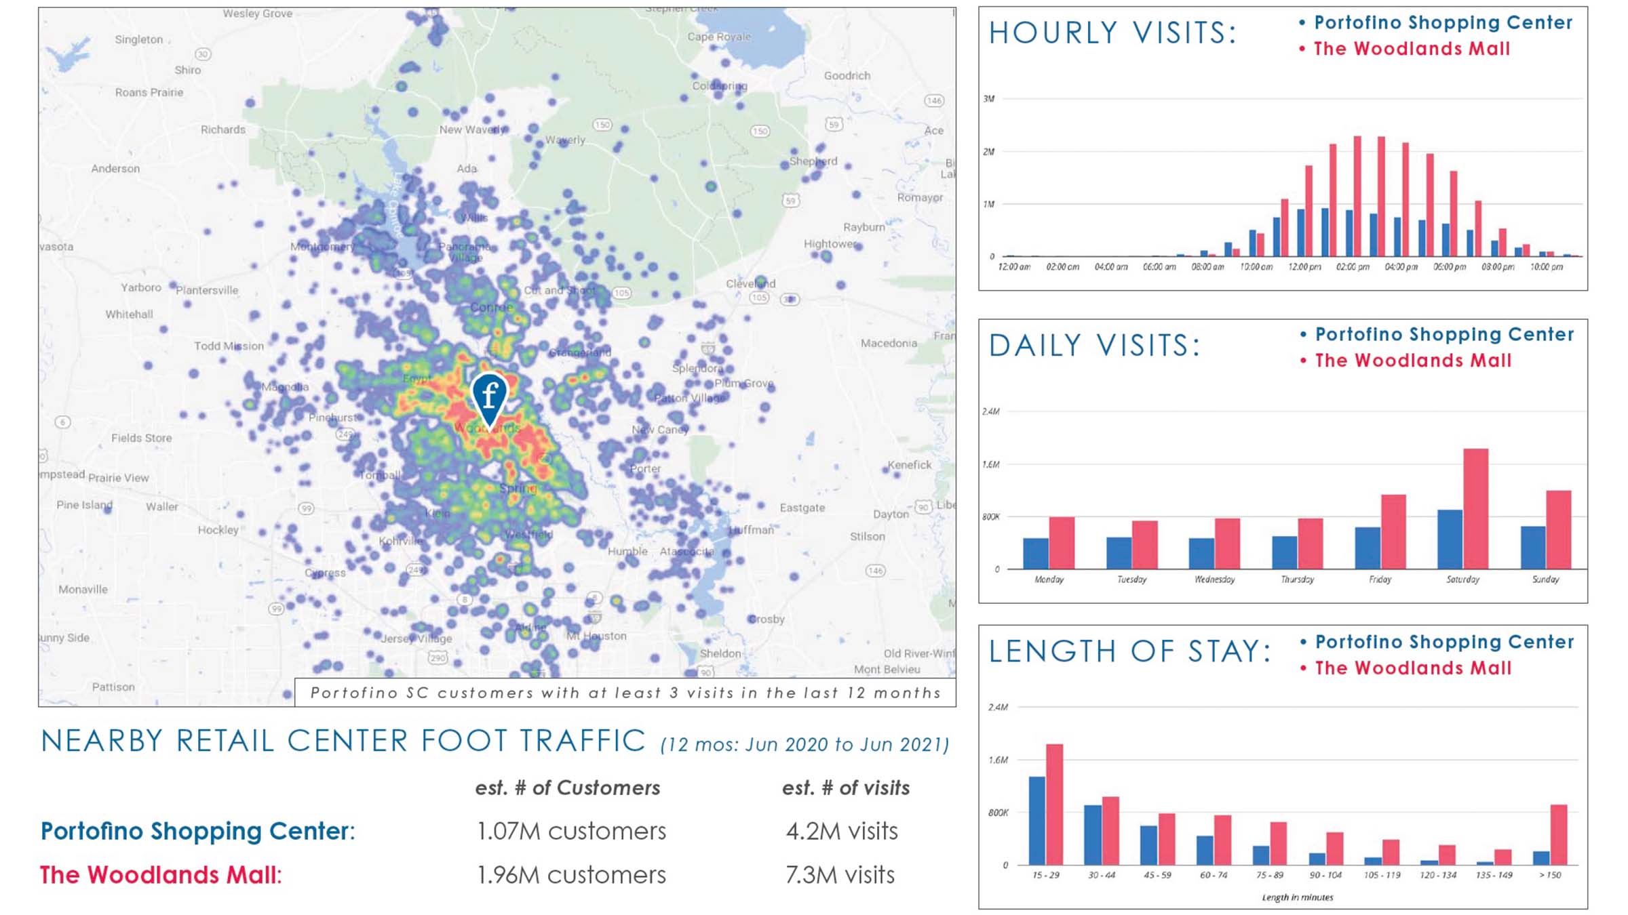Click the red Saturday bar in Daily Visits
Viewport: 1628px width, 915px height.
tap(1475, 508)
